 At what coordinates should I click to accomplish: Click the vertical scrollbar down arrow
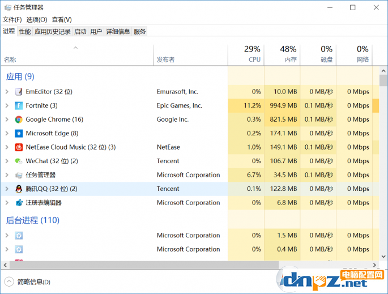(x=383, y=257)
